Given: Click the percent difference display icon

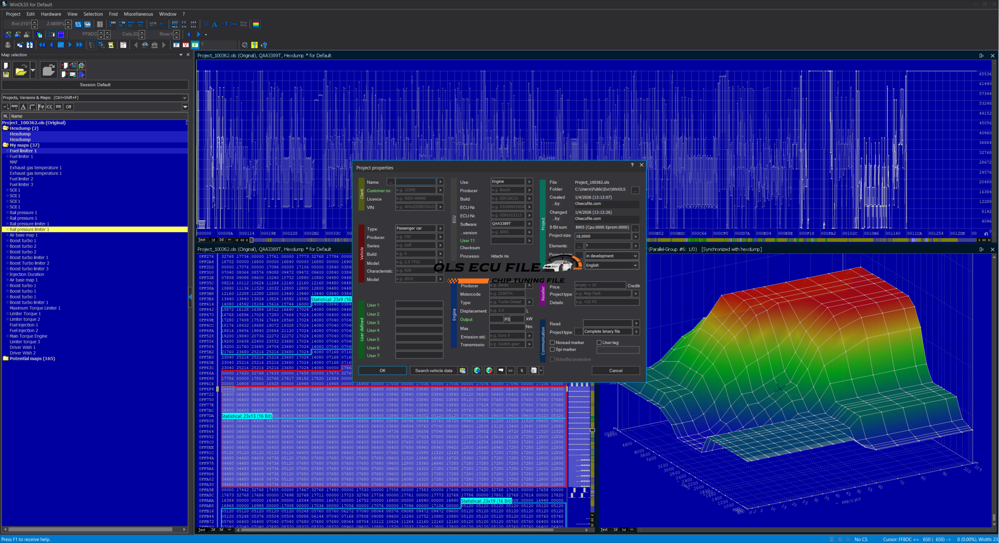Looking at the screenshot, I should click(206, 24).
